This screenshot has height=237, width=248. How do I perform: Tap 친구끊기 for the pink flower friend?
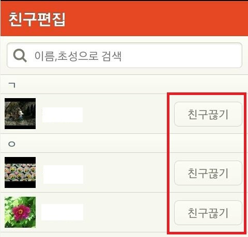[x=208, y=213]
